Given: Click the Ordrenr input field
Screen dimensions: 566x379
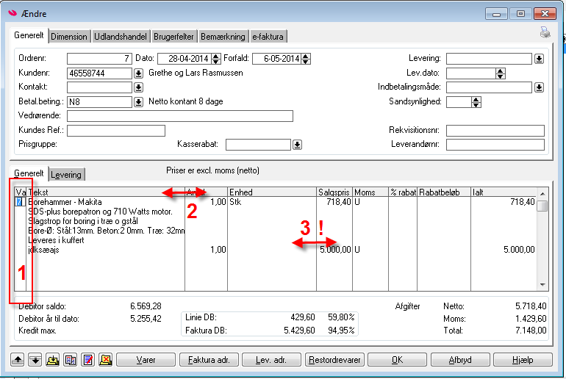Looking at the screenshot, I should (100, 59).
